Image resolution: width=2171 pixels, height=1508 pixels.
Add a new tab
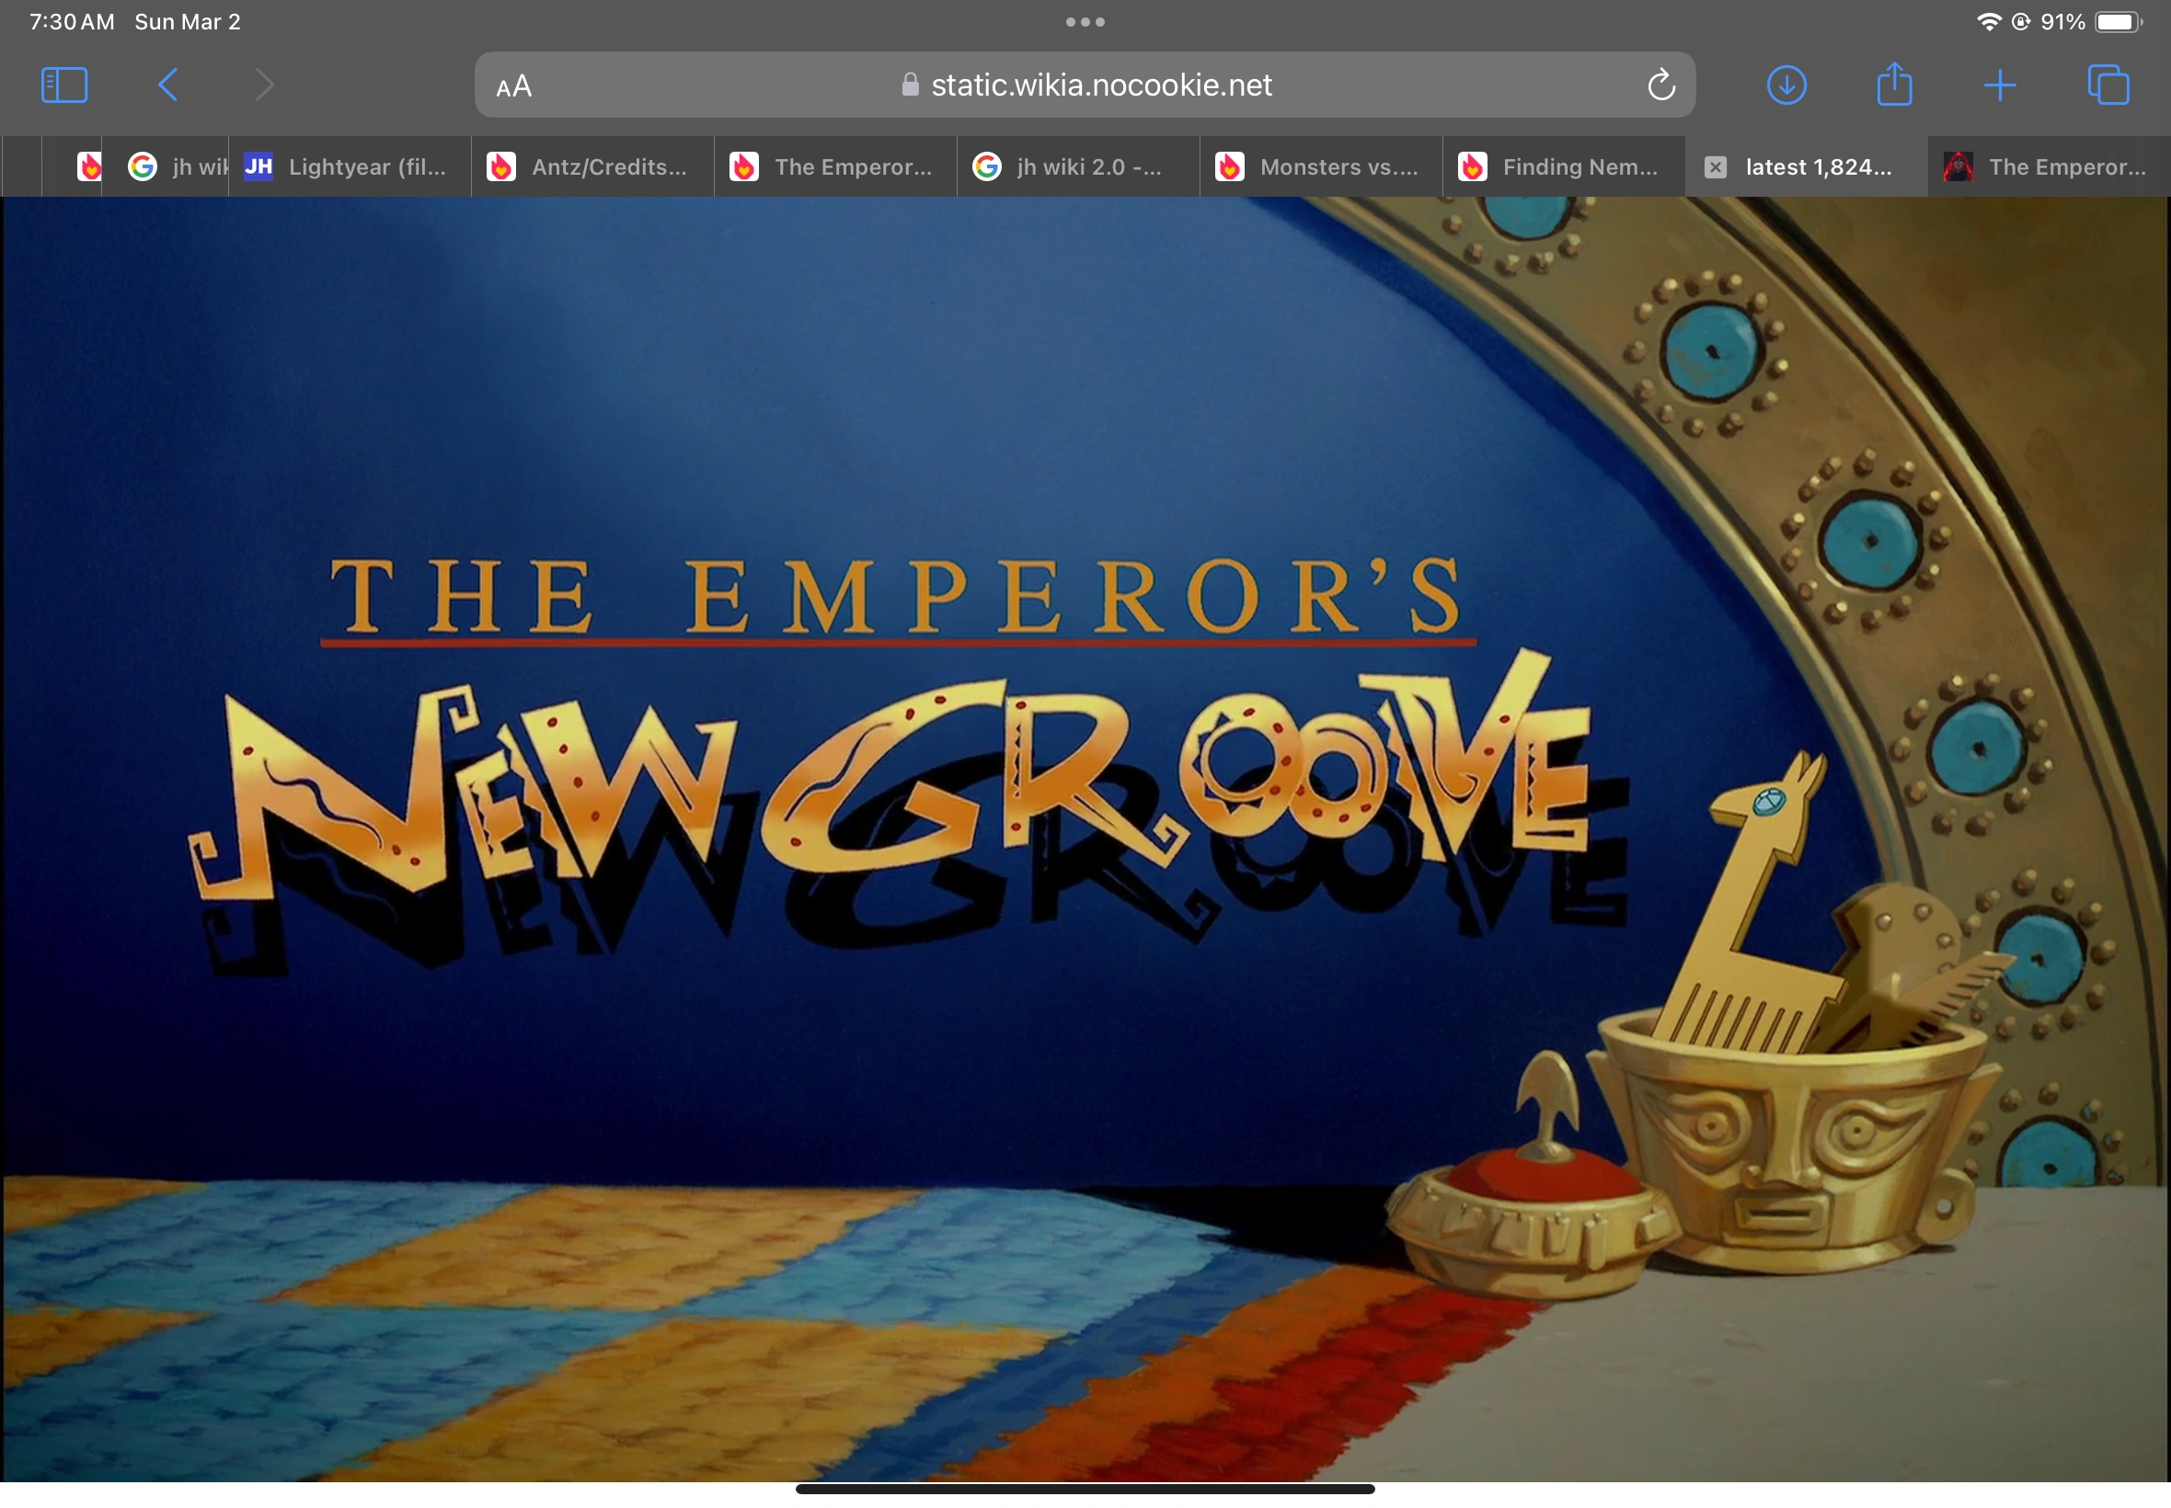[x=1999, y=85]
